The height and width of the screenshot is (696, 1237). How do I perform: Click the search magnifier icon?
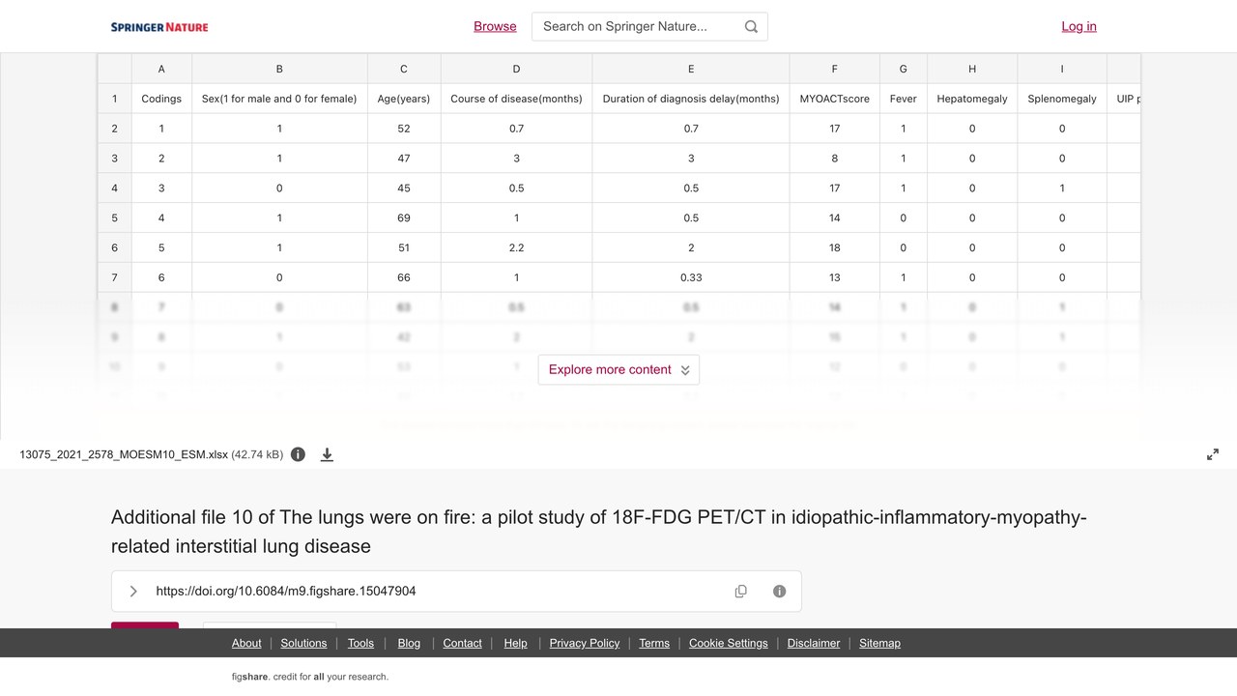click(751, 27)
